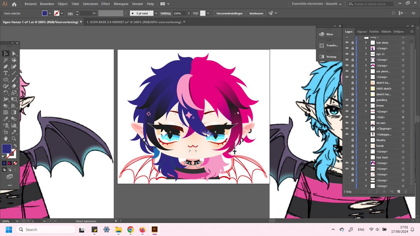Image resolution: width=420 pixels, height=236 pixels.
Task: Select the Mesh tool
Action: [6, 112]
